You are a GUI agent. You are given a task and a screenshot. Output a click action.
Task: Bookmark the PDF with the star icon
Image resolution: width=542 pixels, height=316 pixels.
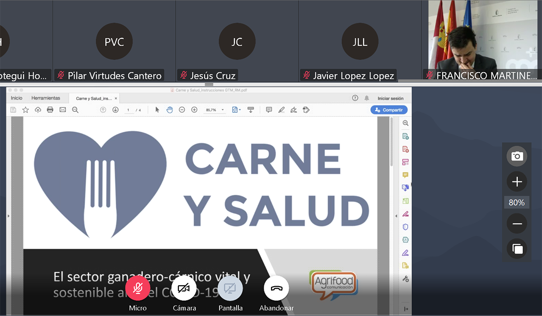pos(25,110)
